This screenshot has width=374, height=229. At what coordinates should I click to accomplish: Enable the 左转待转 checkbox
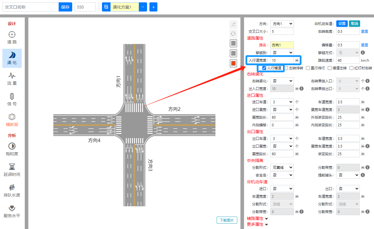pyautogui.click(x=286, y=68)
